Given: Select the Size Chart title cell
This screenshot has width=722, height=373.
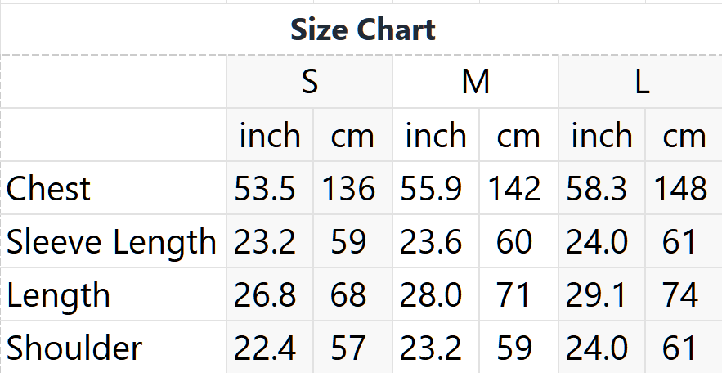Looking at the screenshot, I should pos(361,29).
